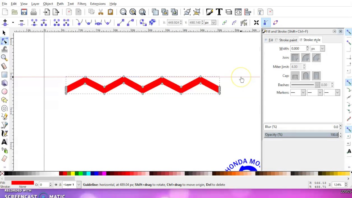This screenshot has height=198, width=352.
Task: Zoom to fit drawing icon
Action: (133, 12)
